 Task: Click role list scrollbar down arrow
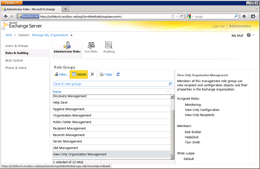click(172, 157)
